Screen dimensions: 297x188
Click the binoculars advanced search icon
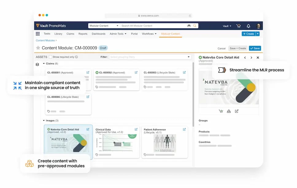click(x=189, y=26)
